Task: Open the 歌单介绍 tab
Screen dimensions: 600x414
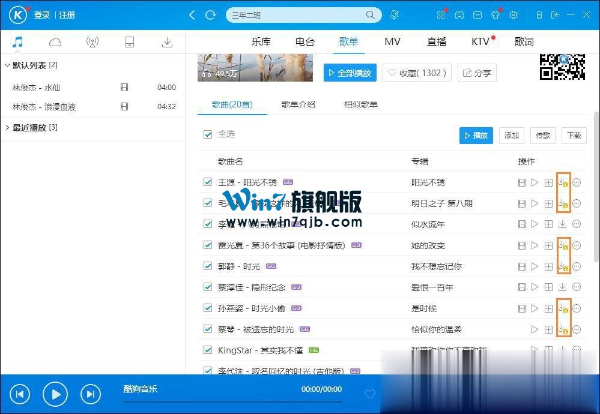Action: pos(298,104)
